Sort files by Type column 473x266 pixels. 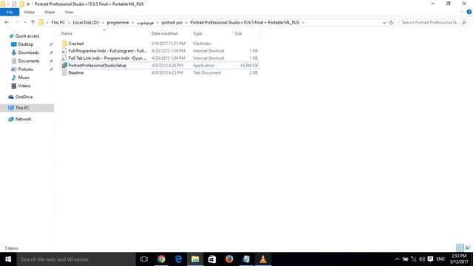pos(197,33)
